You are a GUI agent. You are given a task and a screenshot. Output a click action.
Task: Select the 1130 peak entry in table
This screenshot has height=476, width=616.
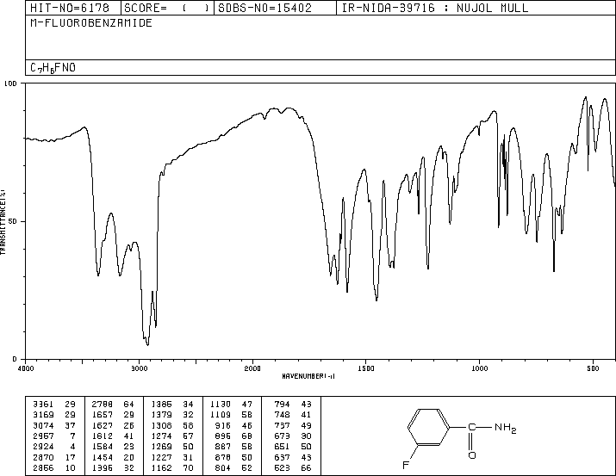(231, 404)
